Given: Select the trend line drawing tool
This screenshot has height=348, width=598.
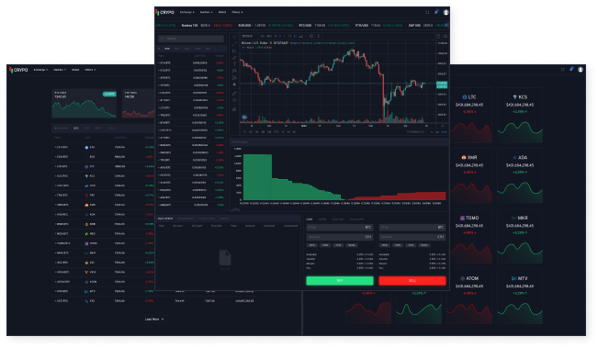Looking at the screenshot, I should click(x=234, y=44).
